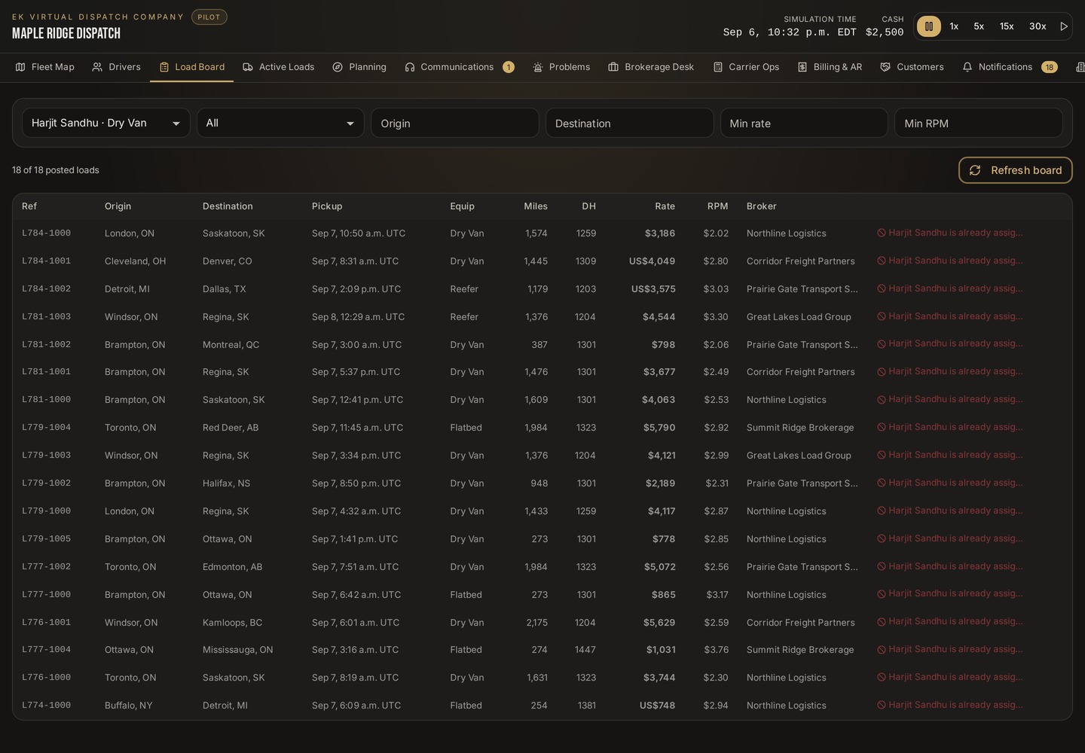Click blocked icon in row L779-1005
Screen dimensions: 1085x753
click(x=882, y=538)
